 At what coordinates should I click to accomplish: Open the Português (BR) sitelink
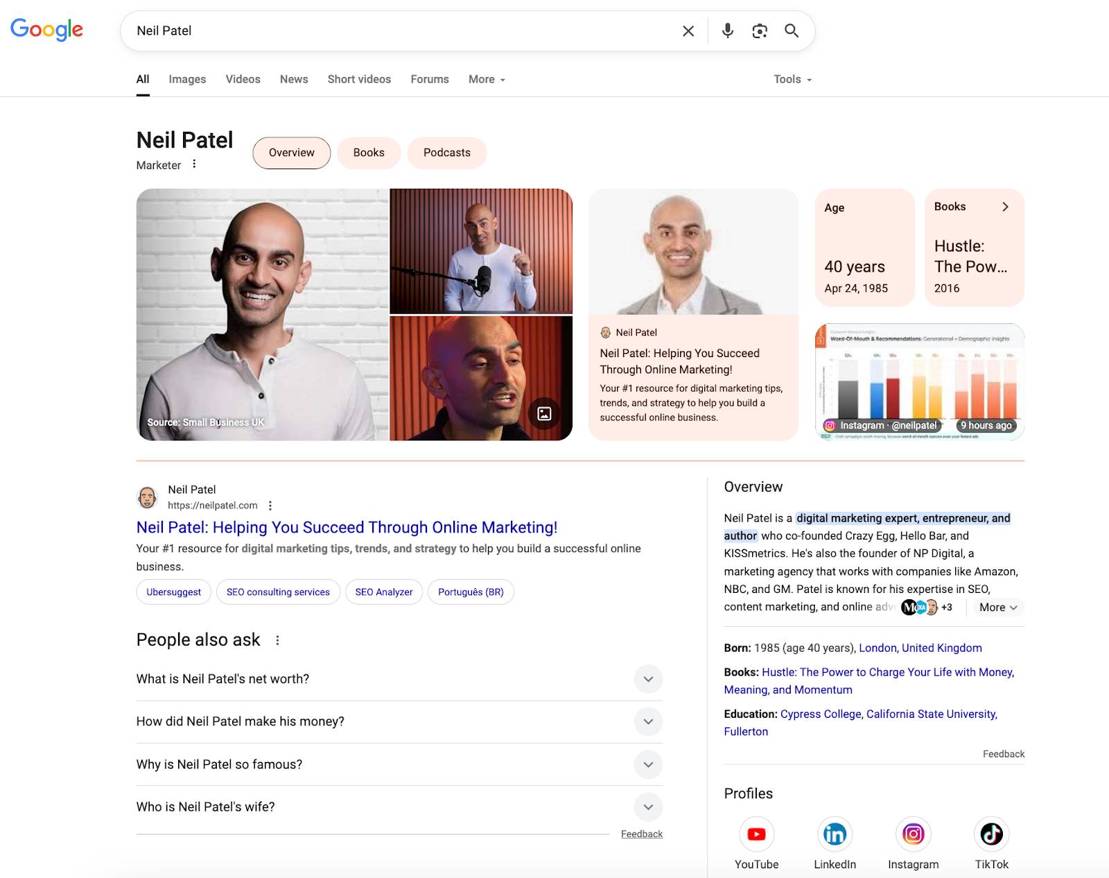471,592
